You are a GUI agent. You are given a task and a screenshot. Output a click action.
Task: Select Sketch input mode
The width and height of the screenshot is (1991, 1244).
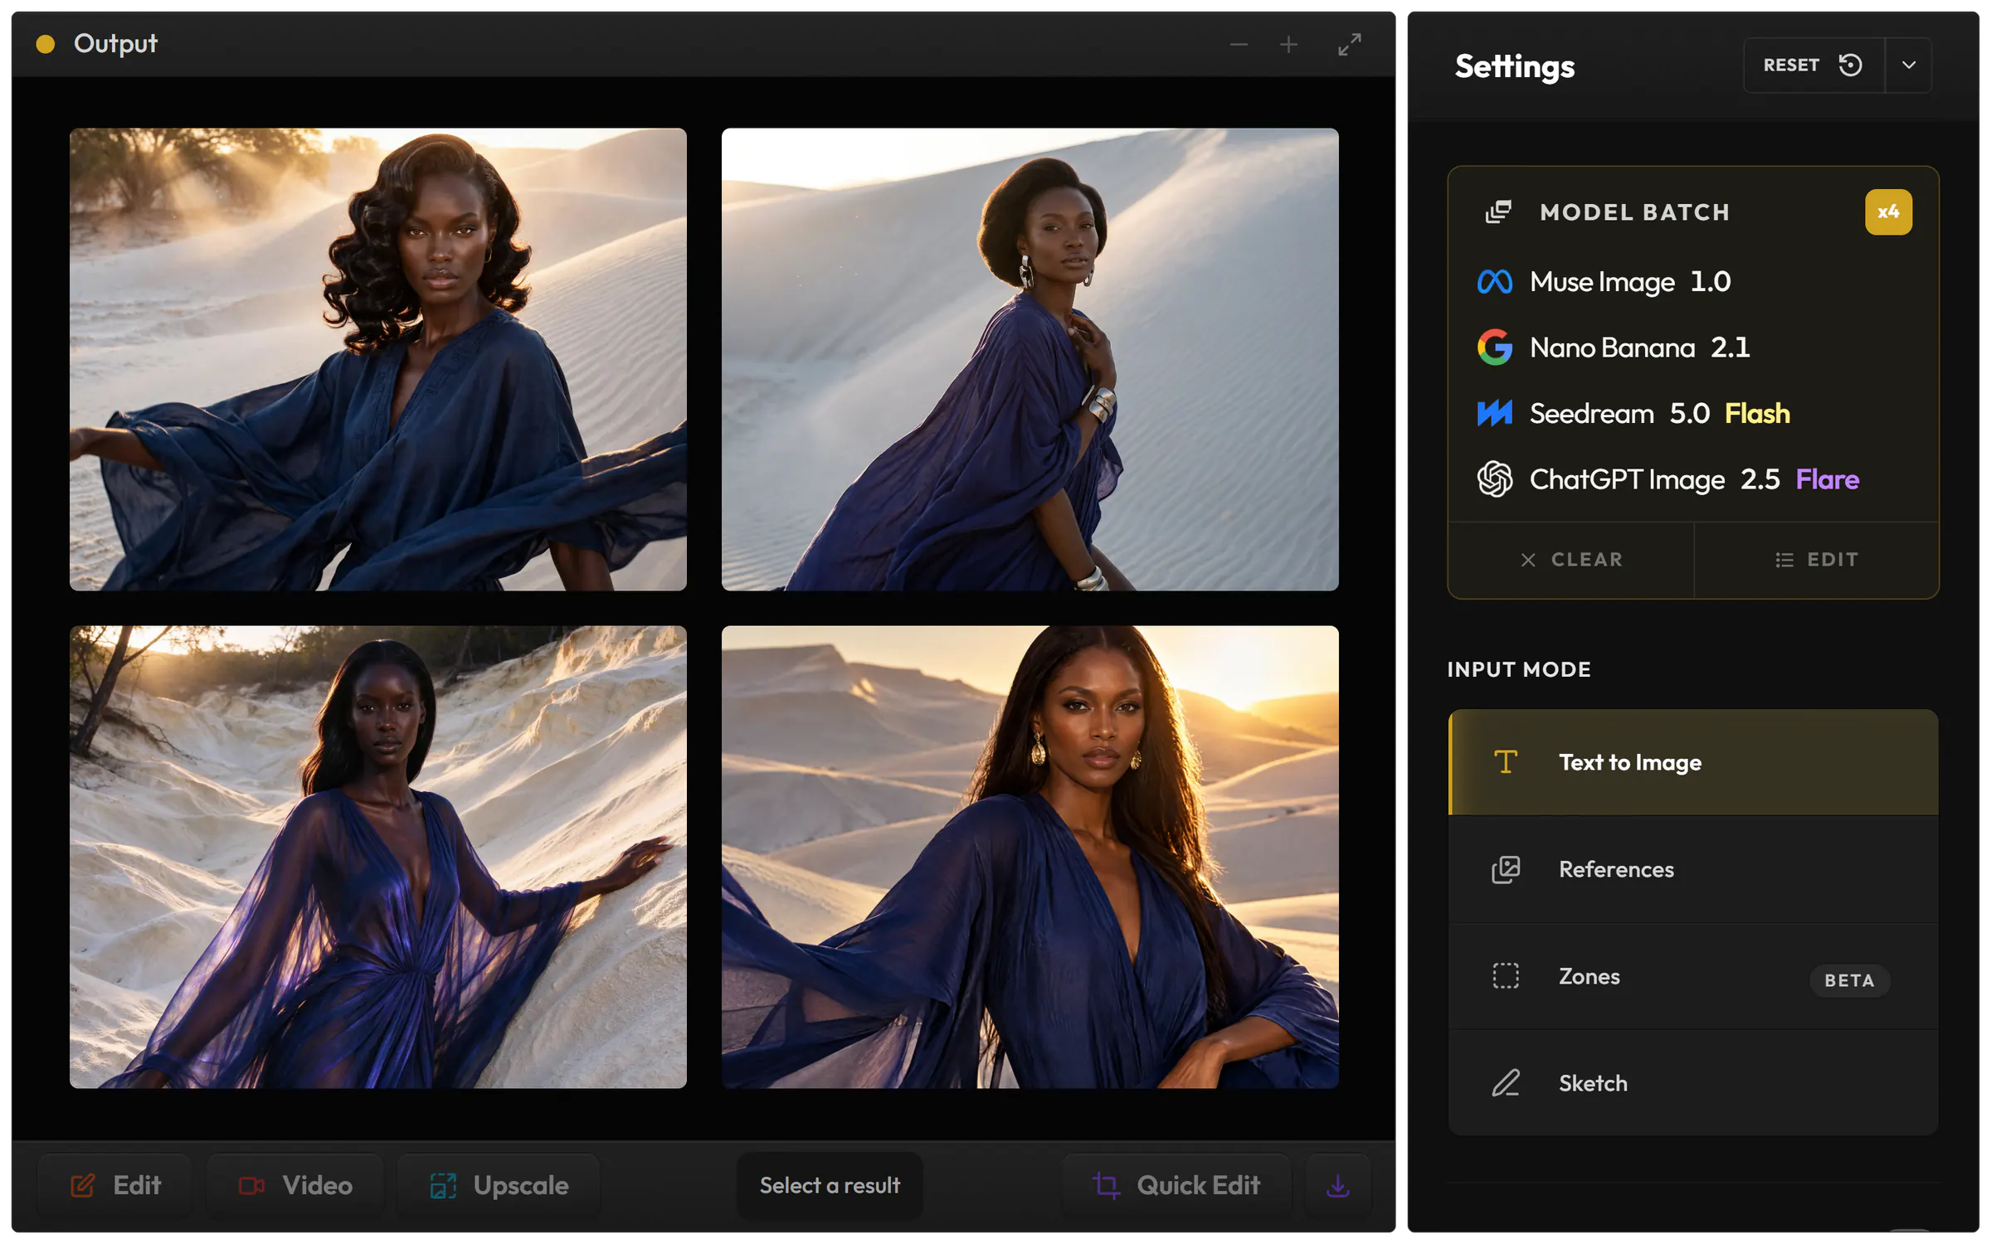(1693, 1083)
